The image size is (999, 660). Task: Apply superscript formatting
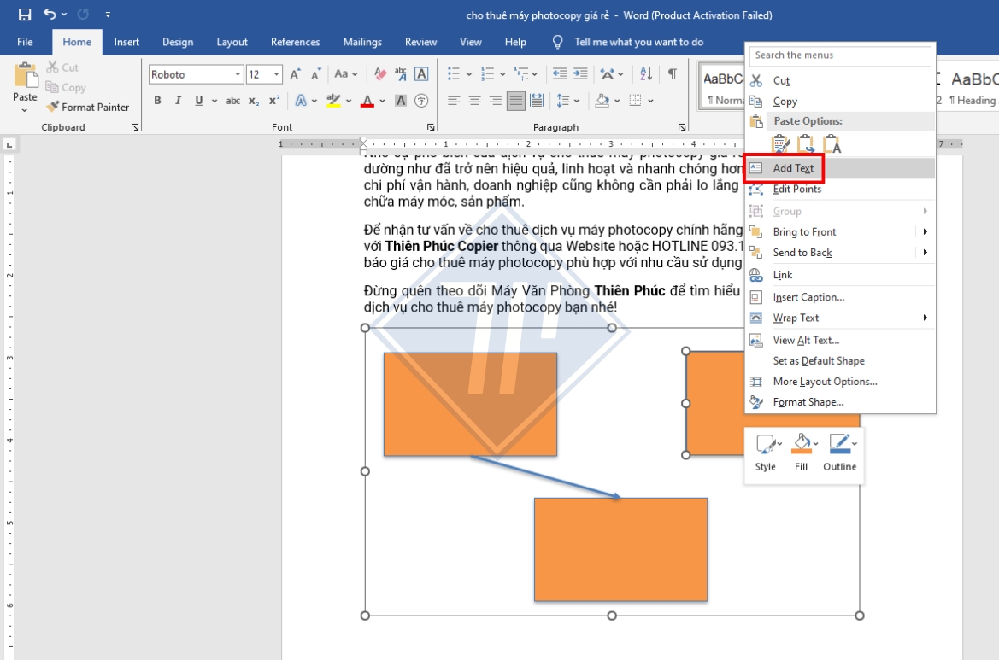tap(274, 101)
